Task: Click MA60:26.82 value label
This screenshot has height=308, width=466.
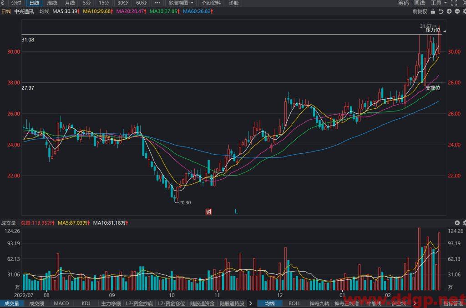Action: [198, 11]
